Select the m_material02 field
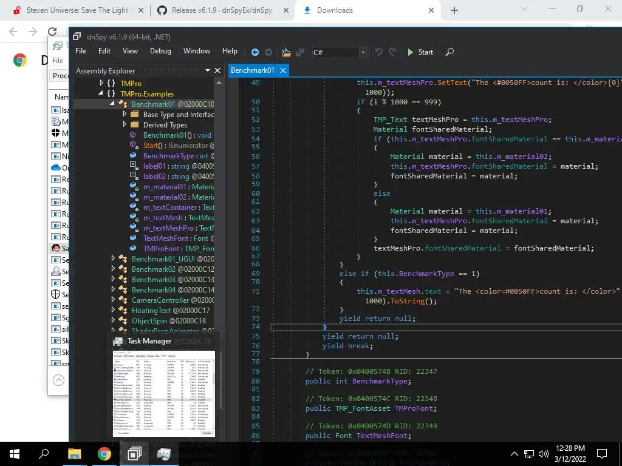Viewport: 622px width, 466px height. [x=179, y=197]
